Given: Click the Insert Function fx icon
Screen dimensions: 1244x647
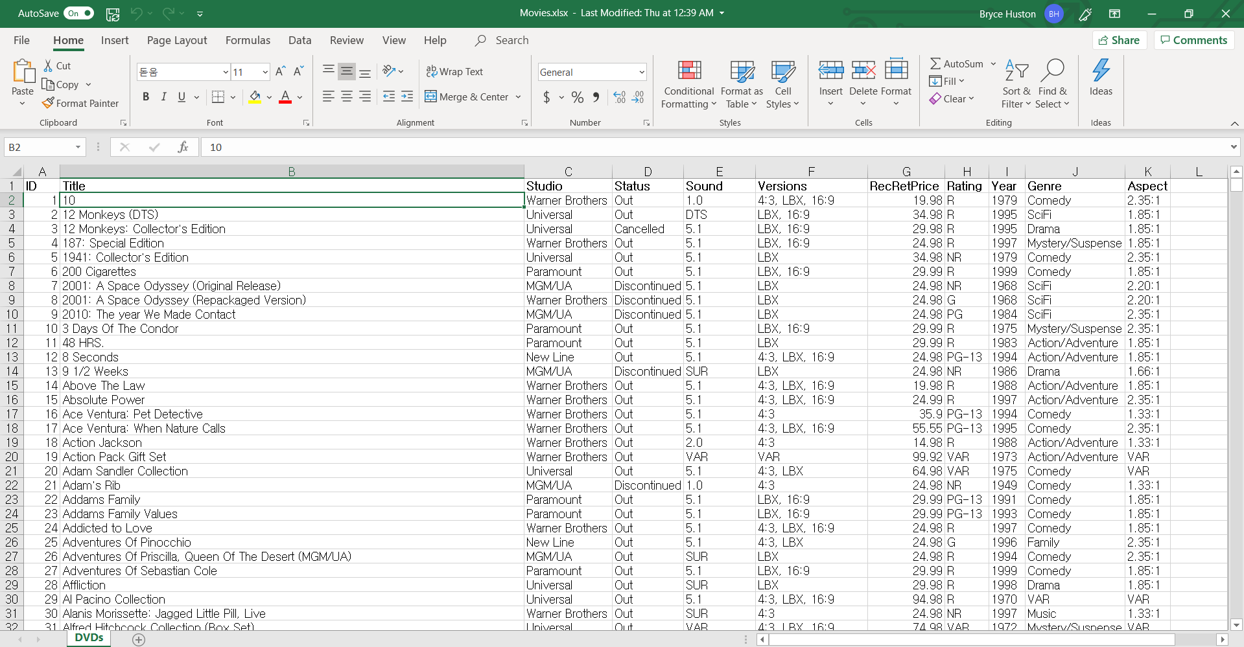Looking at the screenshot, I should click(x=183, y=147).
